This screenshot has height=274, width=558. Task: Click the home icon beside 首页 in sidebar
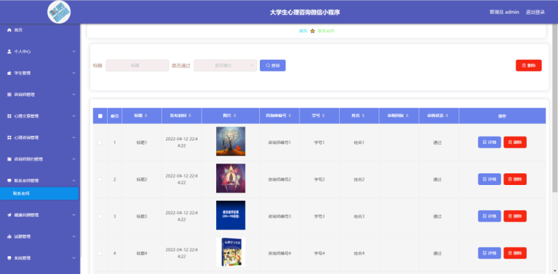pos(9,31)
